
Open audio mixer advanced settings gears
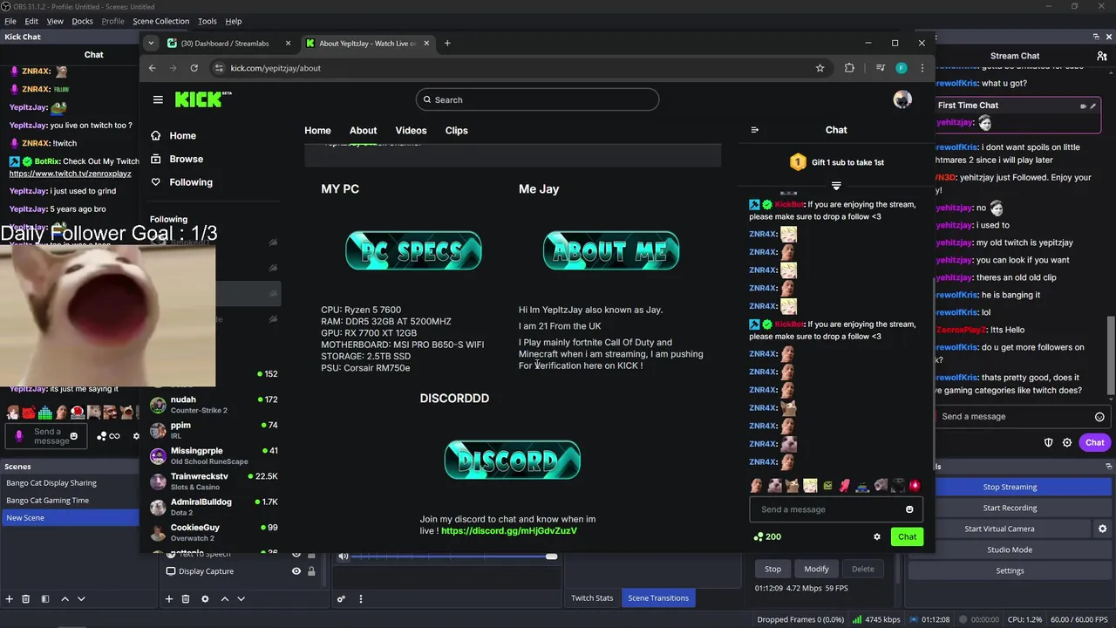pyautogui.click(x=341, y=599)
